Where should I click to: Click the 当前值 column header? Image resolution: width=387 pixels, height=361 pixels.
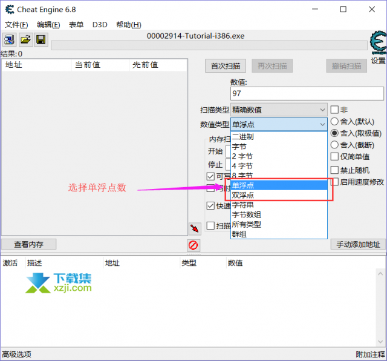coord(100,65)
